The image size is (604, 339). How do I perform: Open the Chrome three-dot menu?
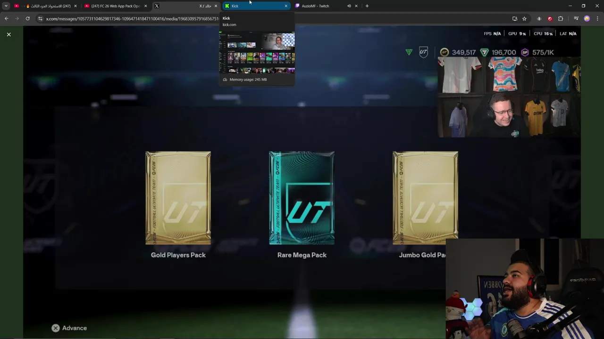597,18
